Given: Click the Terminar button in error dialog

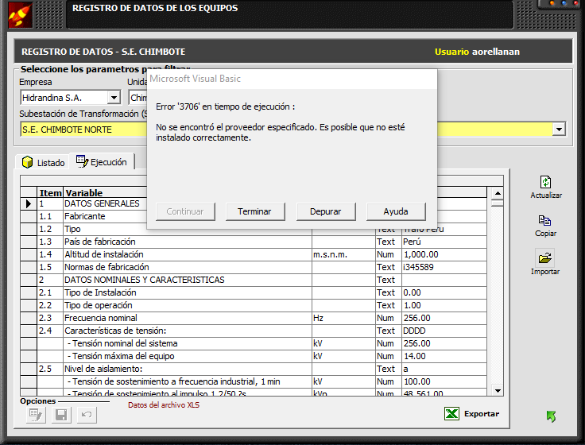Looking at the screenshot, I should tap(255, 211).
